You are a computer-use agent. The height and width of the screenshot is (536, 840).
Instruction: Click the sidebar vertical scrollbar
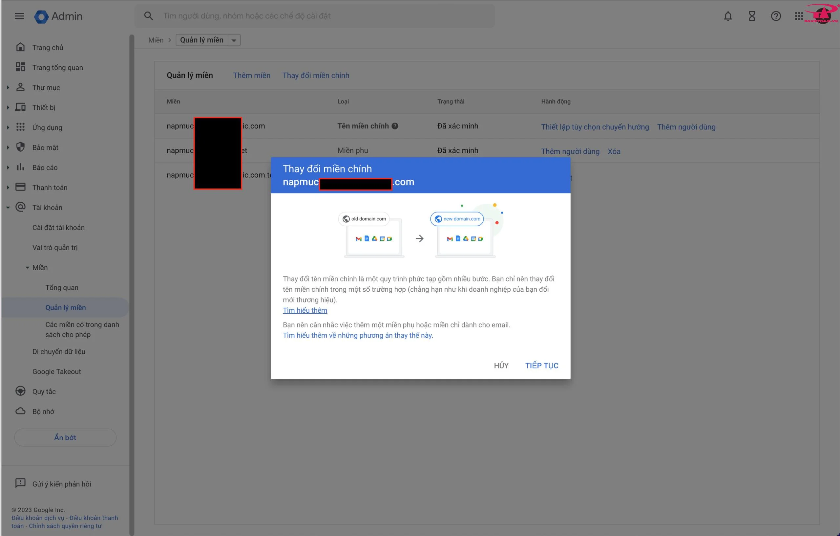click(132, 285)
